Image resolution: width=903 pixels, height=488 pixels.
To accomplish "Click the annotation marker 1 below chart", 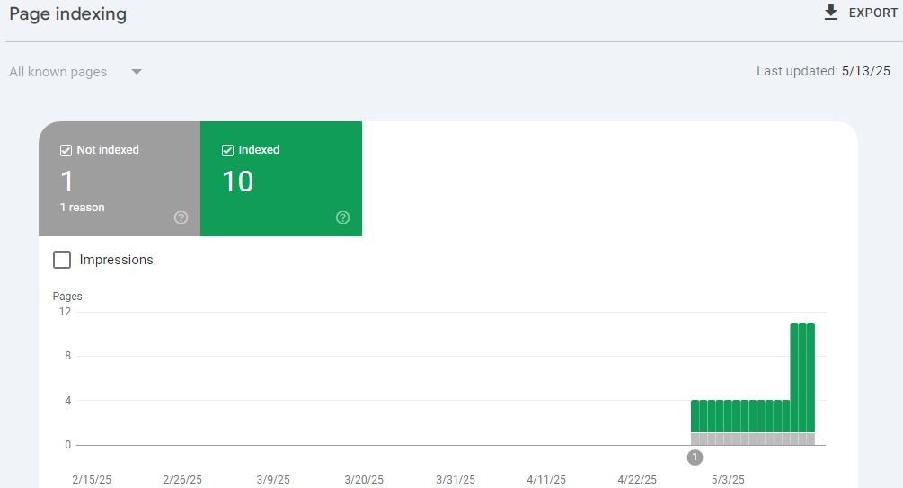I will coord(695,457).
